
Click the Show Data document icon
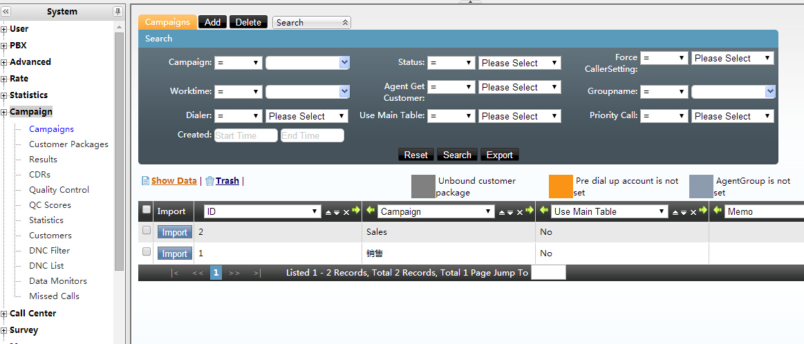145,181
